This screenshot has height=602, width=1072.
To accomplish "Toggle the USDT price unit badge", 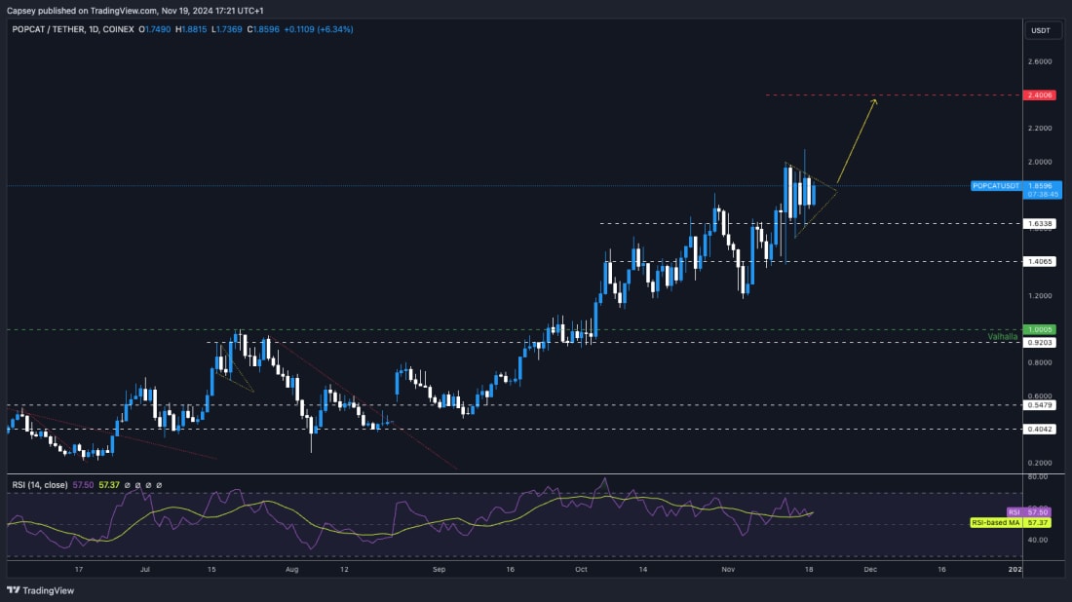I will pyautogui.click(x=1040, y=30).
